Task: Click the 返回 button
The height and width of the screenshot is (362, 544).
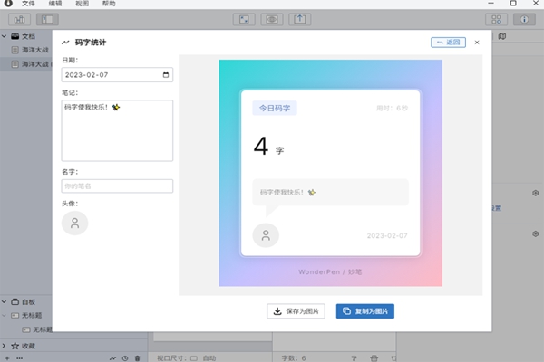Action: 448,43
